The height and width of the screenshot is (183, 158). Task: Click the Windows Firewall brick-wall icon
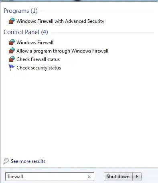pyautogui.click(x=12, y=42)
